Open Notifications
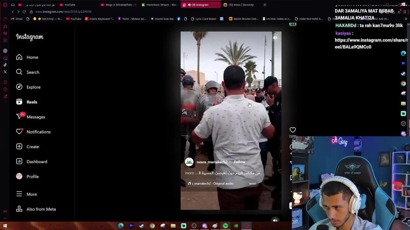Image resolution: width=410 pixels, height=230 pixels. pos(33,132)
